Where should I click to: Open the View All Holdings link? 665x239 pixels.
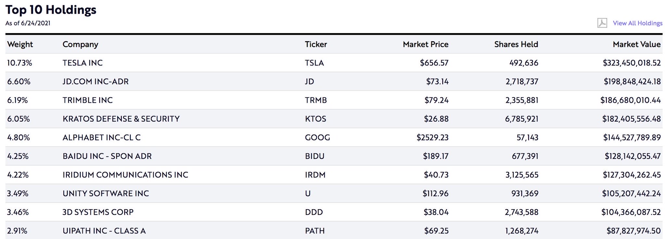(x=637, y=23)
